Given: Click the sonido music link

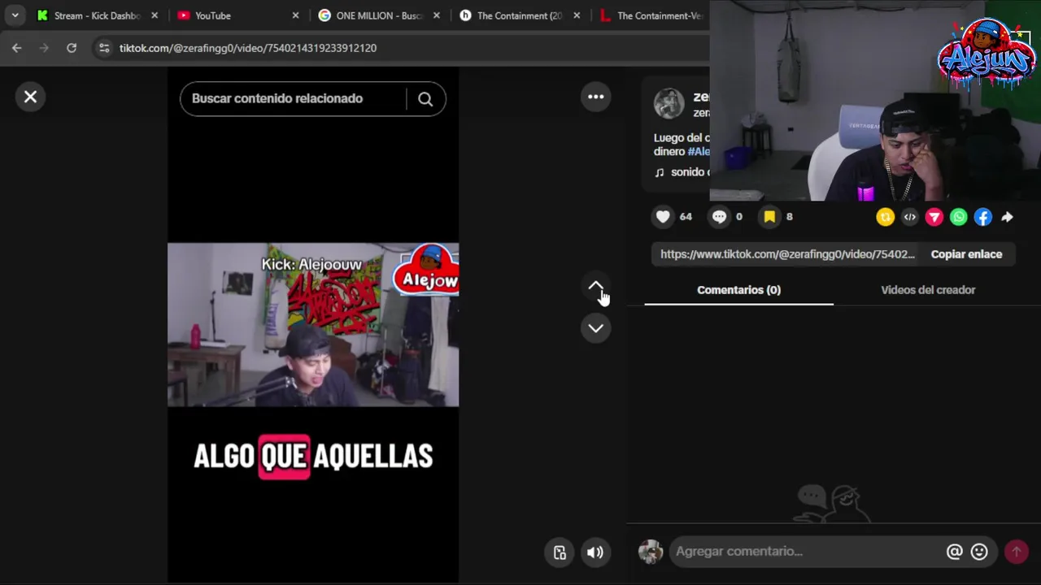Looking at the screenshot, I should pyautogui.click(x=682, y=172).
